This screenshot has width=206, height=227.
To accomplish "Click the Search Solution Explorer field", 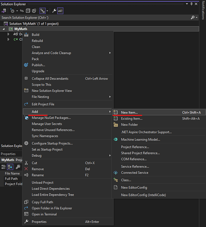I will 95,17.
